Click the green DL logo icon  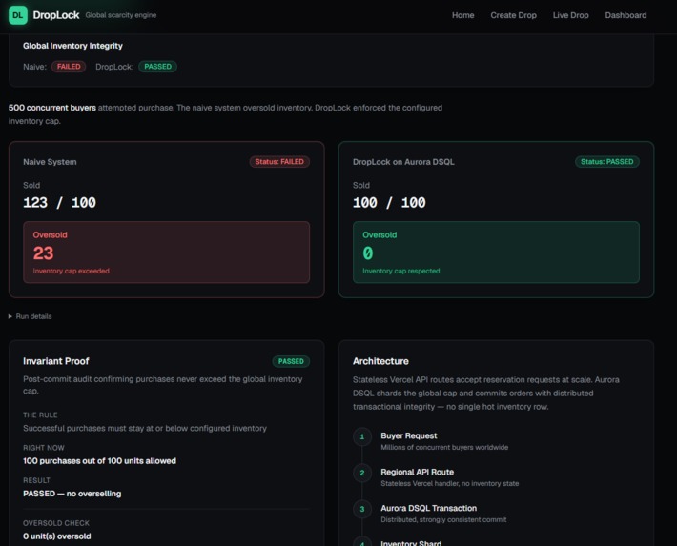(x=18, y=15)
